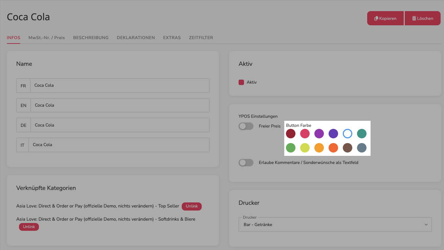The image size is (444, 250).
Task: Click the copy icon in Kopieren button
Action: pos(376,19)
